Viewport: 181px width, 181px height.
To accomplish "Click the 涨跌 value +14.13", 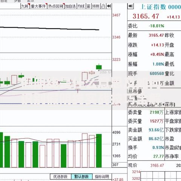I will point(158,45).
